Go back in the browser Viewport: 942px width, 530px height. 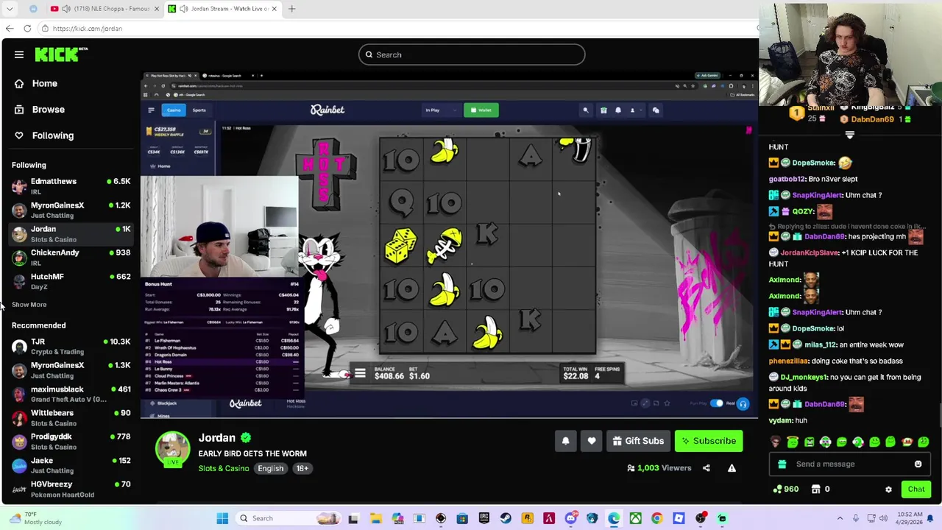point(9,29)
